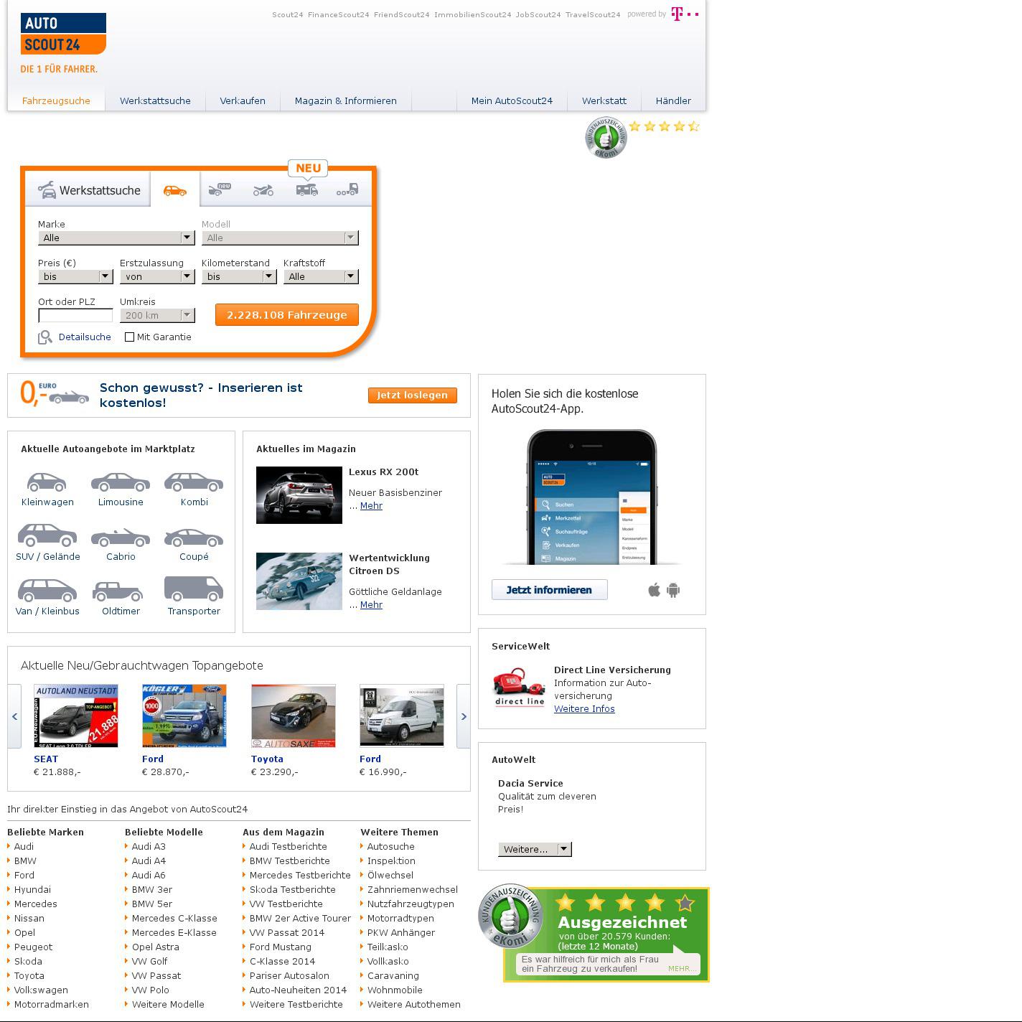The image size is (1022, 1022).
Task: Click the Apple app store icon
Action: (x=654, y=590)
